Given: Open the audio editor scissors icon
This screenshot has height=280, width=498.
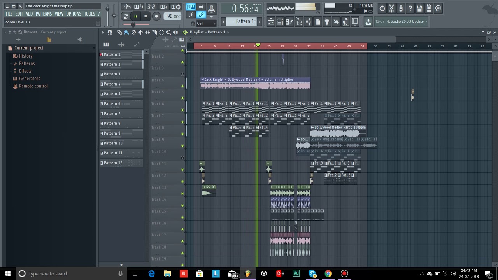Looking at the screenshot, I should click(x=391, y=8).
